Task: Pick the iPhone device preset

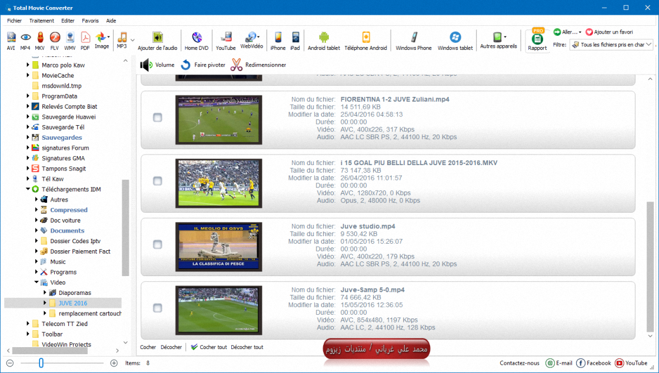Action: [278, 40]
